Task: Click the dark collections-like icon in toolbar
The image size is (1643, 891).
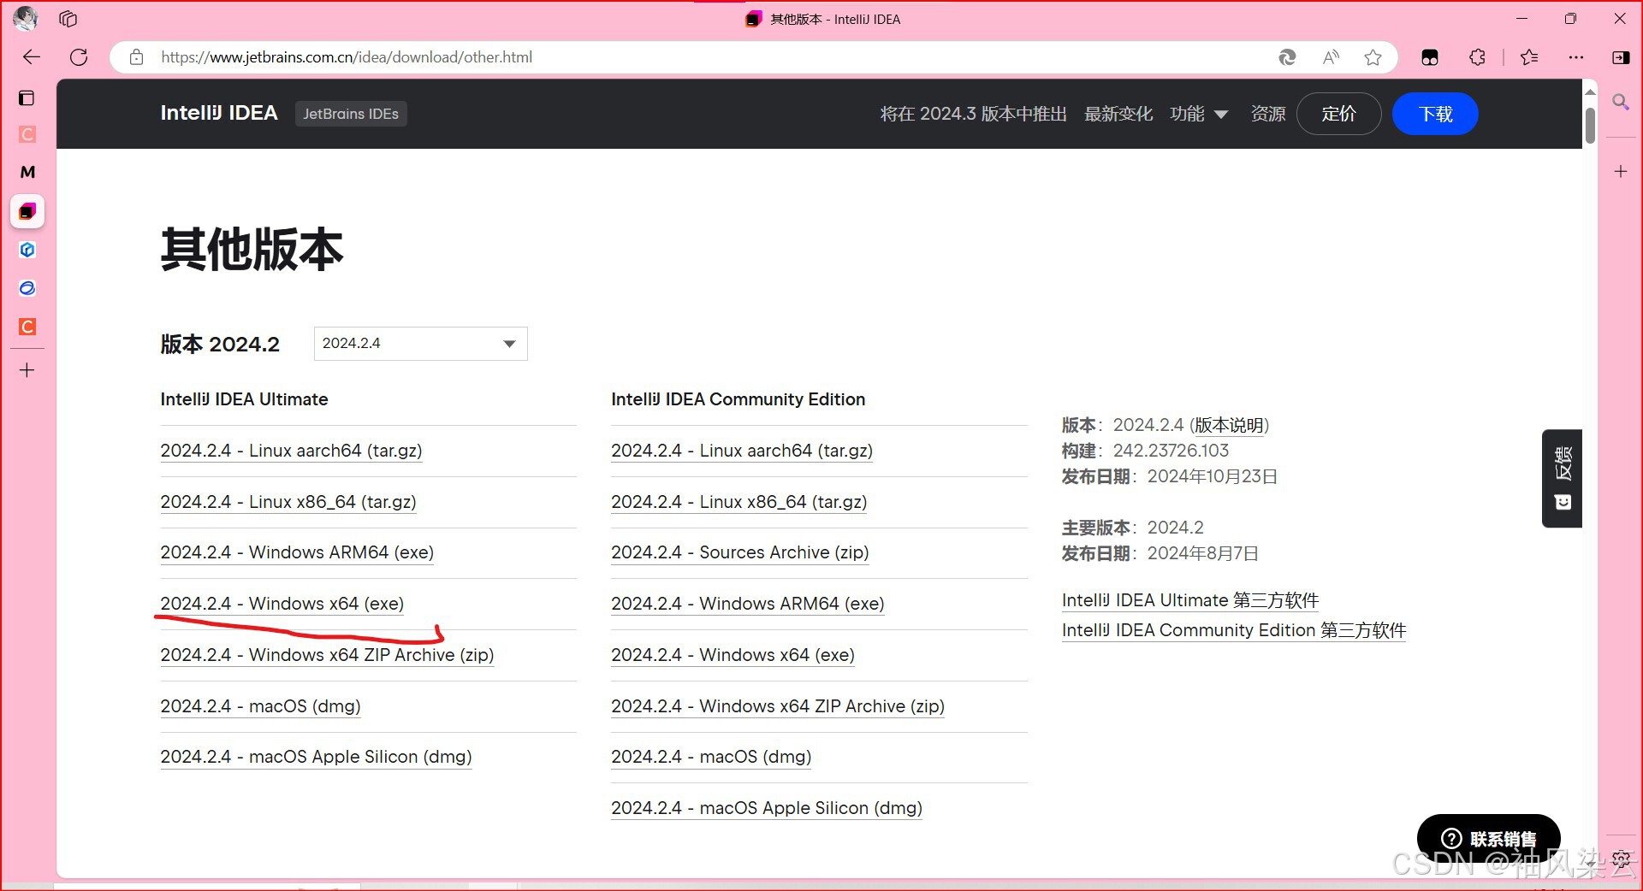Action: [x=1430, y=57]
